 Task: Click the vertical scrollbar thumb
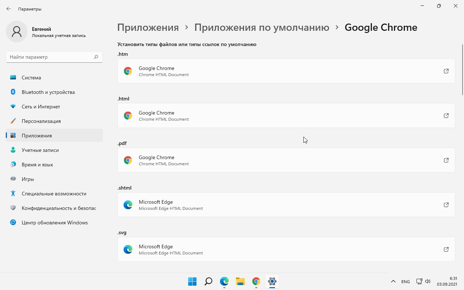click(x=462, y=70)
